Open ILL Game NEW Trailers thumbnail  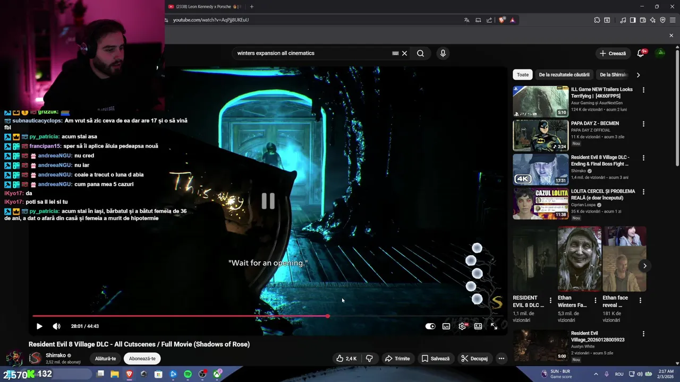(x=540, y=101)
